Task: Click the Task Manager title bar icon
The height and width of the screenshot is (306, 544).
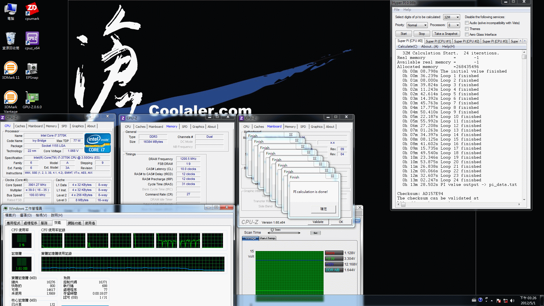Action: (x=5, y=208)
